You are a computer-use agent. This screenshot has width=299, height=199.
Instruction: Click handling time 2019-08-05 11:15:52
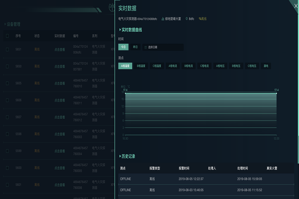click(x=250, y=190)
